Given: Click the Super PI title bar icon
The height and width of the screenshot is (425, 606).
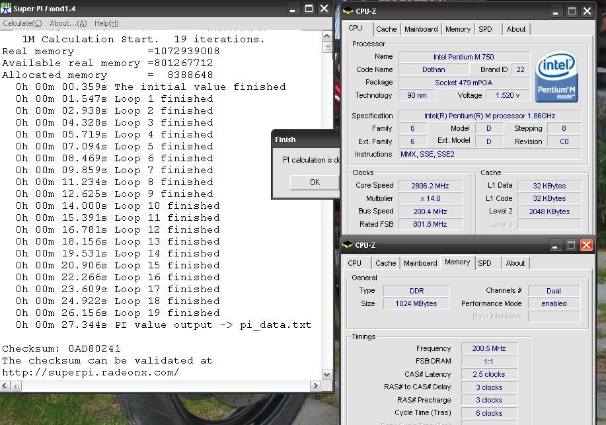Looking at the screenshot, I should pos(6,9).
